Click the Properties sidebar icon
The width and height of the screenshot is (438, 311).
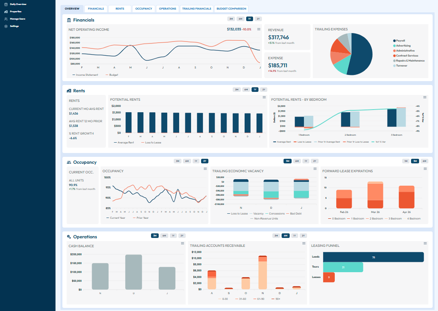tap(6, 12)
